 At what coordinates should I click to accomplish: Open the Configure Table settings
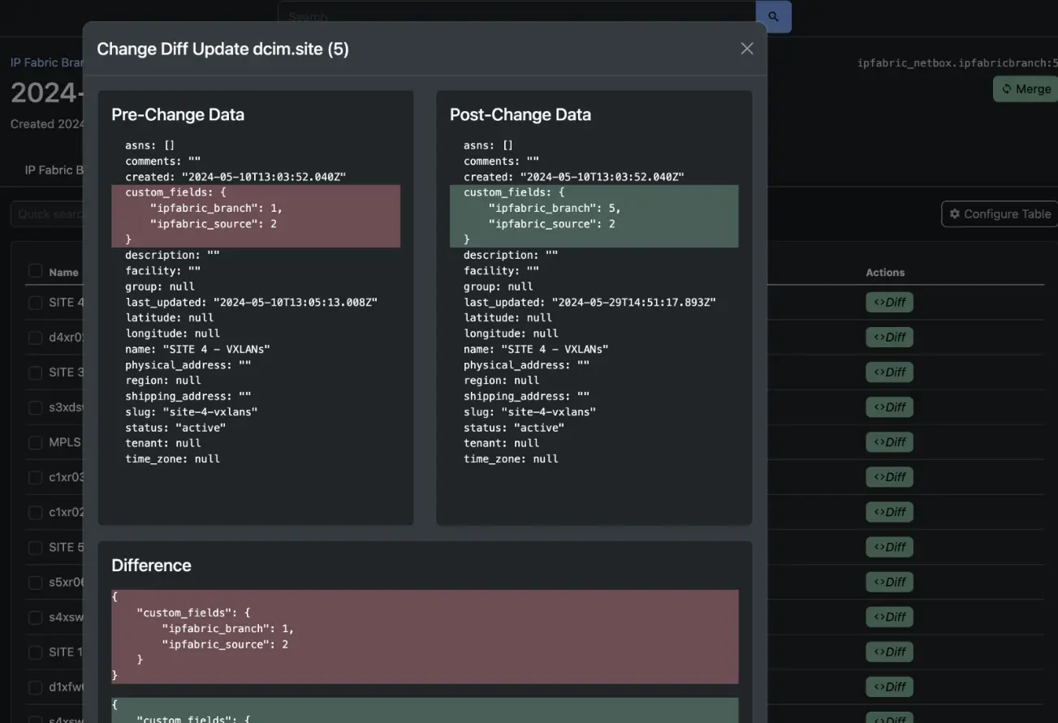pos(1000,214)
